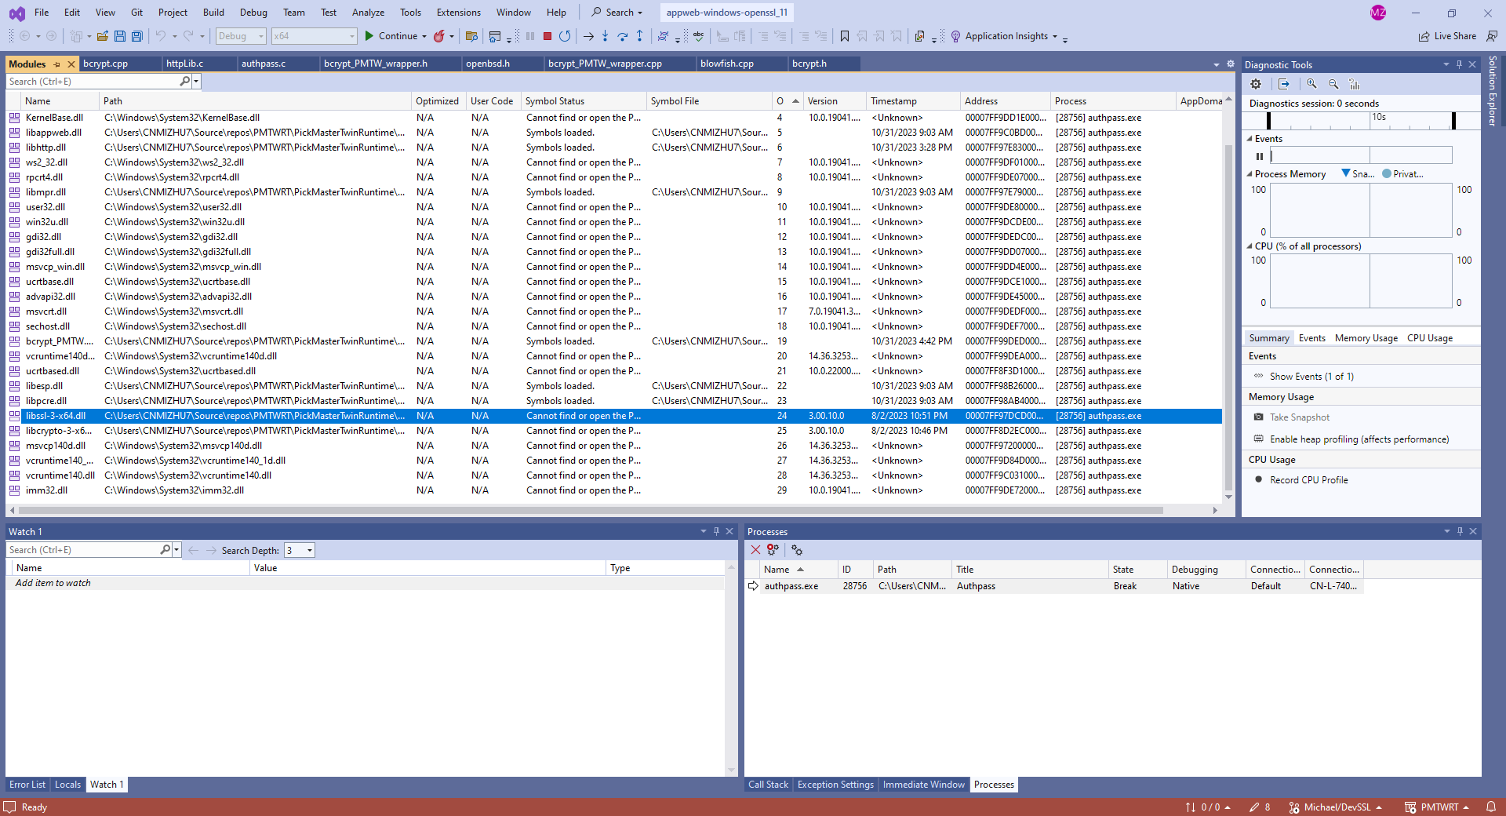The image size is (1506, 816).
Task: Click Take Snapshot
Action: click(1300, 417)
